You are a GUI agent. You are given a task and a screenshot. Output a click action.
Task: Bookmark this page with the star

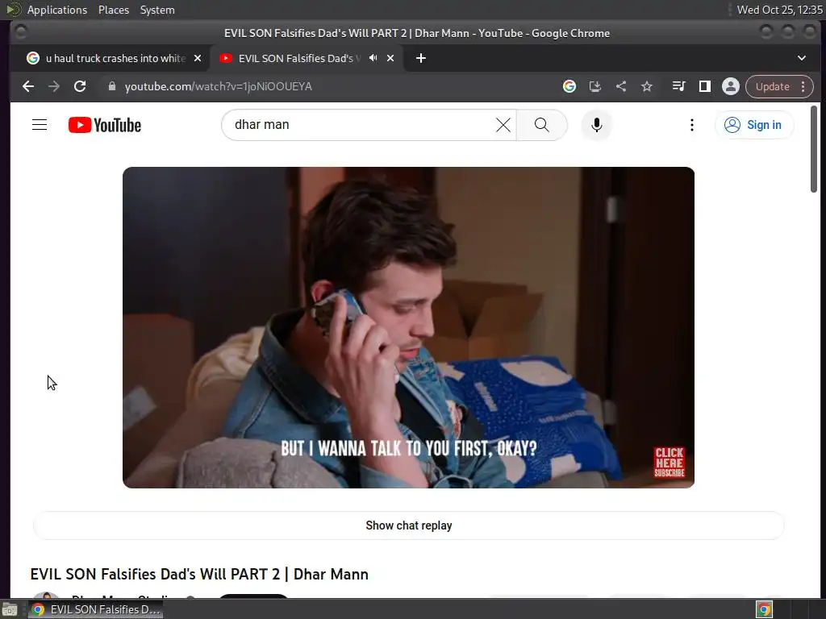[647, 86]
